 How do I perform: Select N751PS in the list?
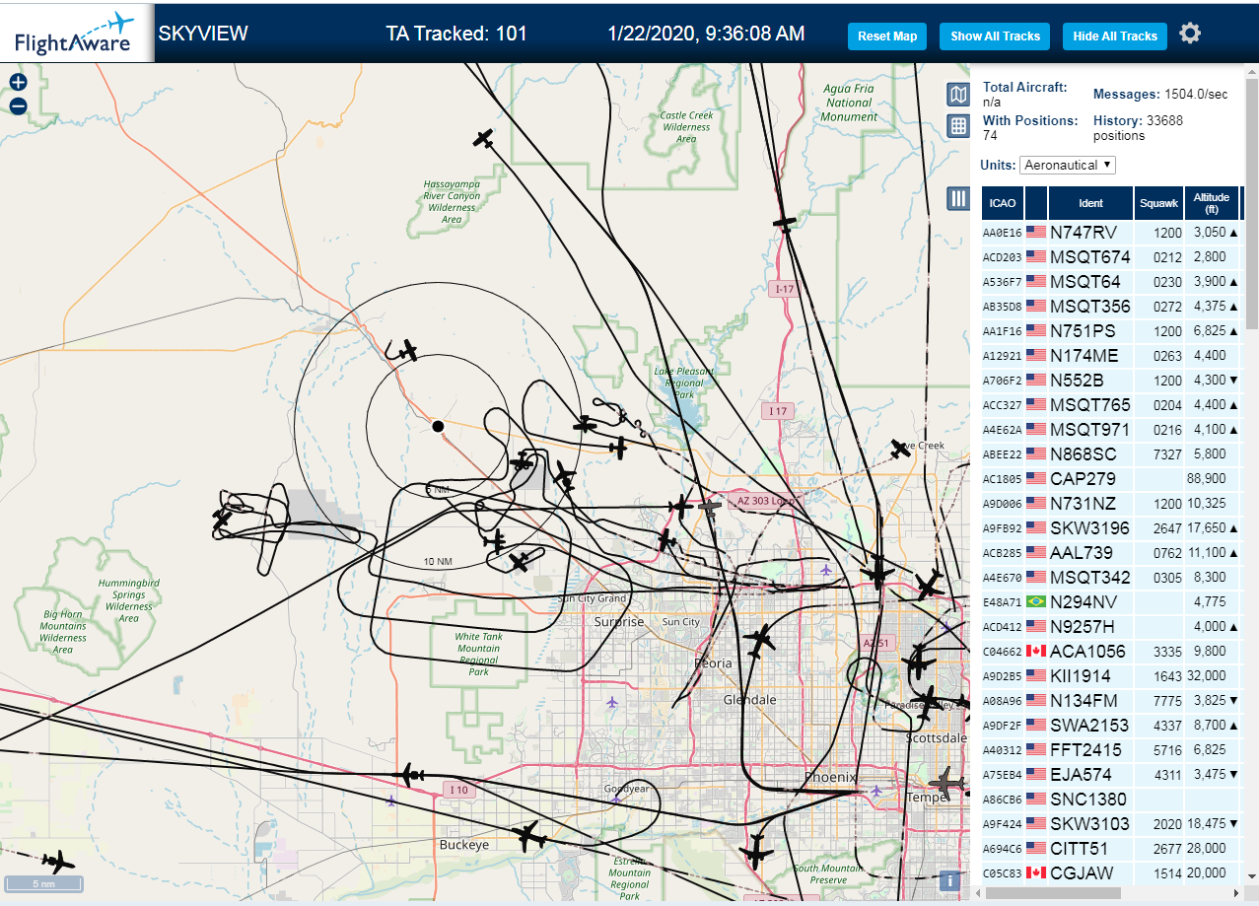pyautogui.click(x=1110, y=331)
